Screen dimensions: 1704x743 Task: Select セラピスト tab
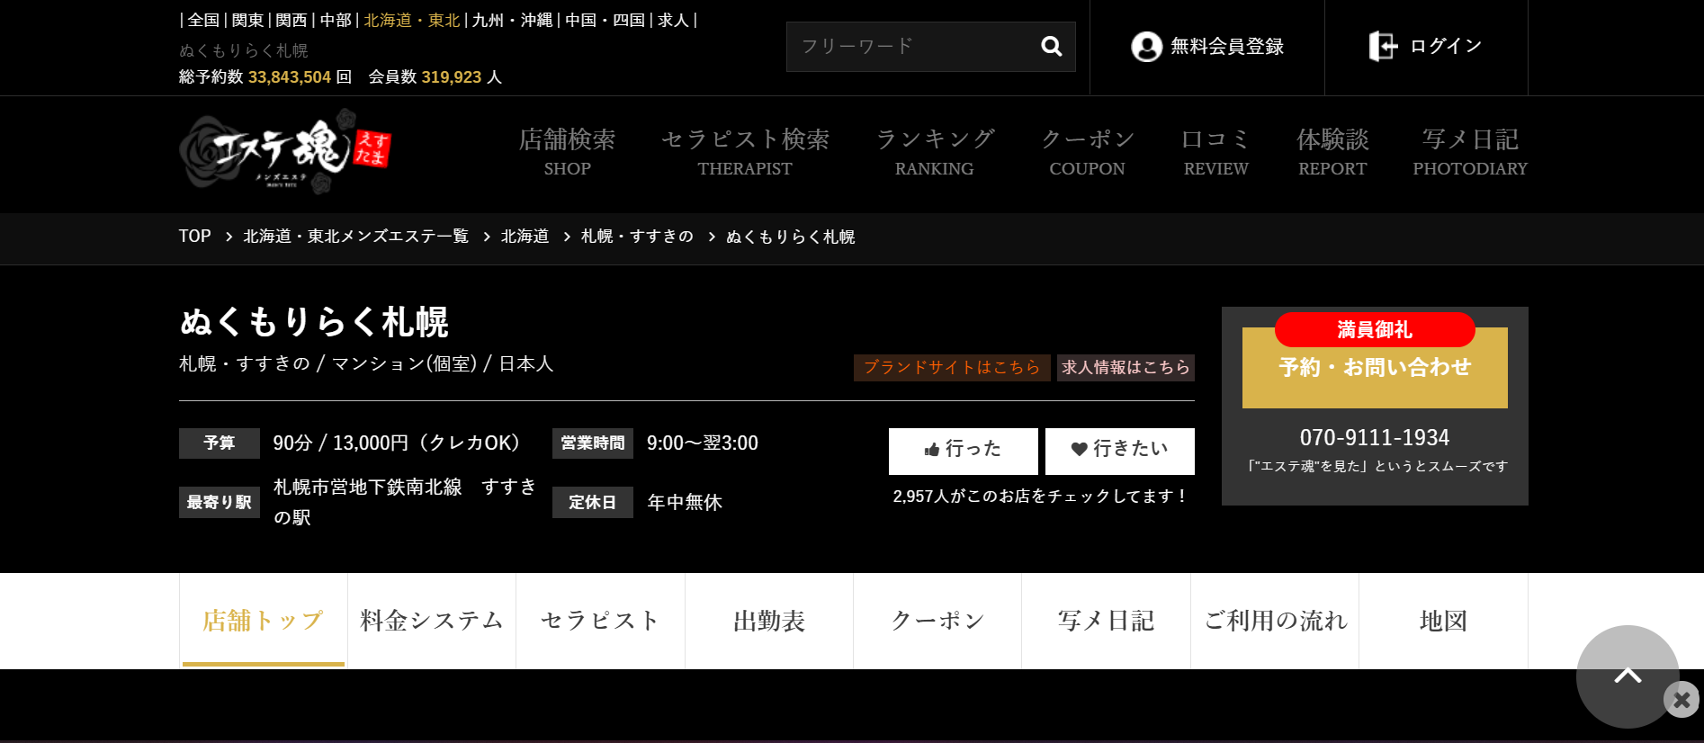pos(600,621)
